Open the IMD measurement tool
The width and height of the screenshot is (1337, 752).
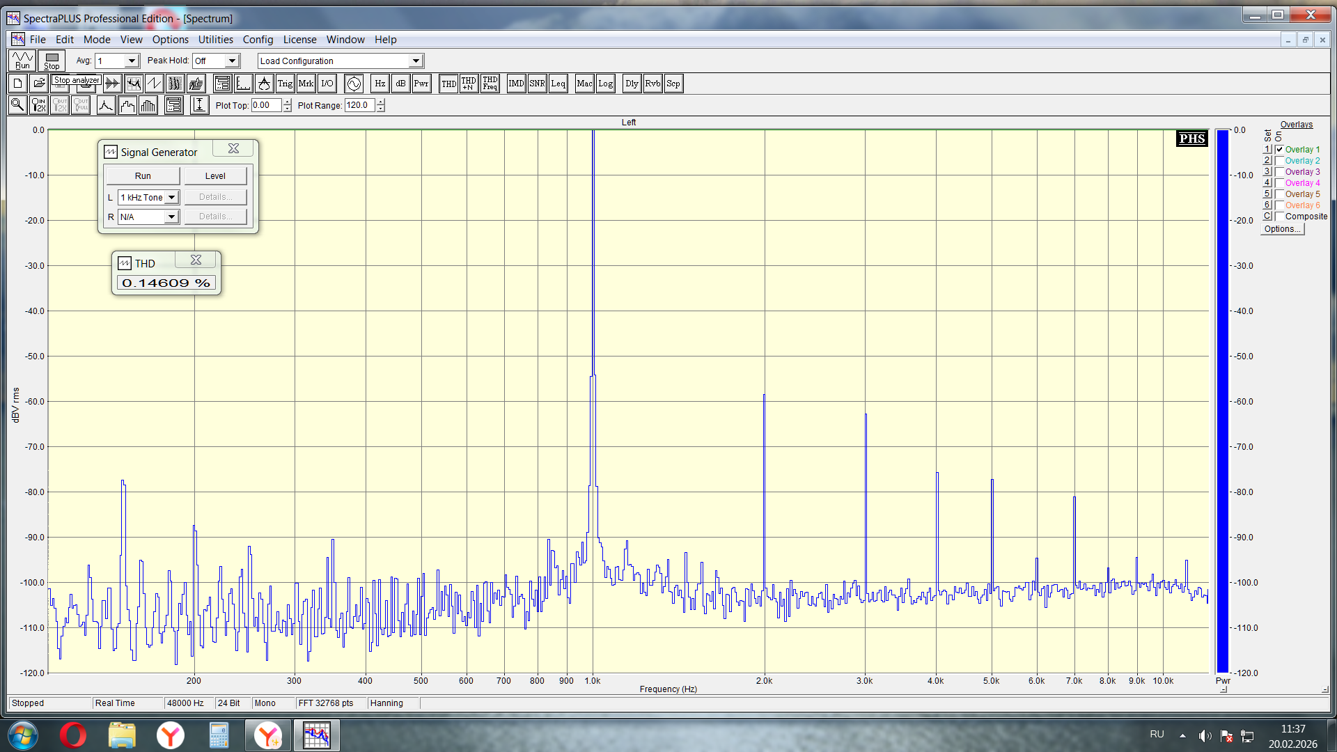point(516,84)
